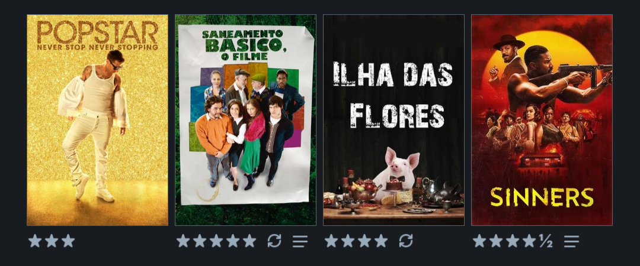Screen dimensions: 640x266
Task: Select the fourth full star under Sinners
Action: tap(529, 241)
